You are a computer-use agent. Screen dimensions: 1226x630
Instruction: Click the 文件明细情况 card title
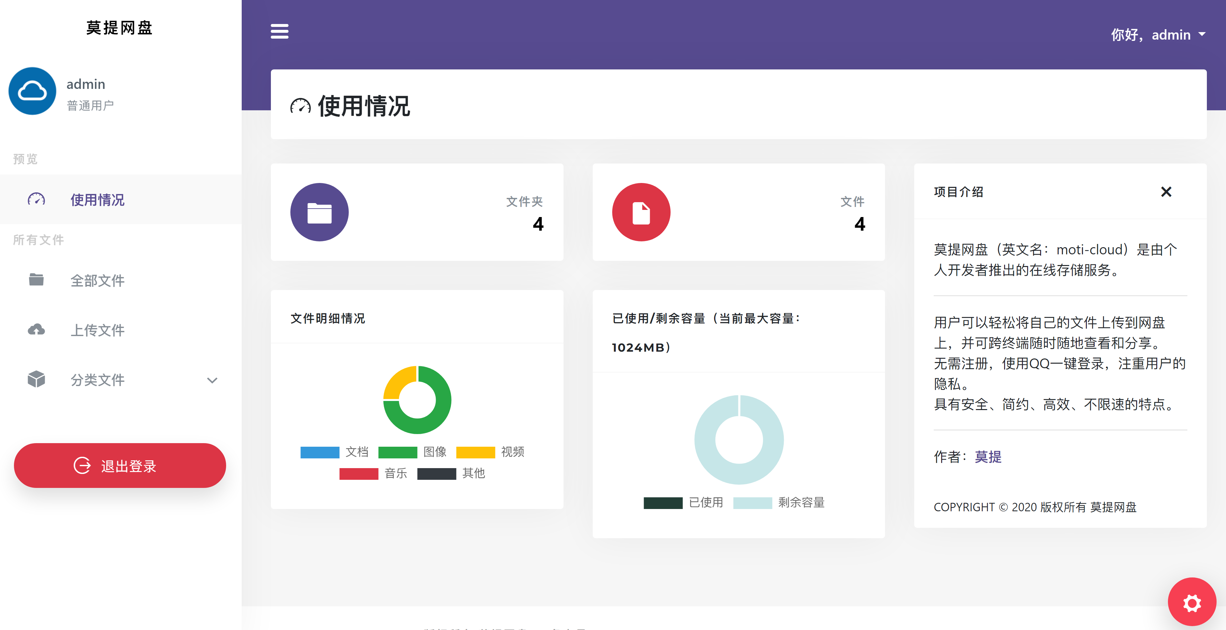tap(327, 318)
